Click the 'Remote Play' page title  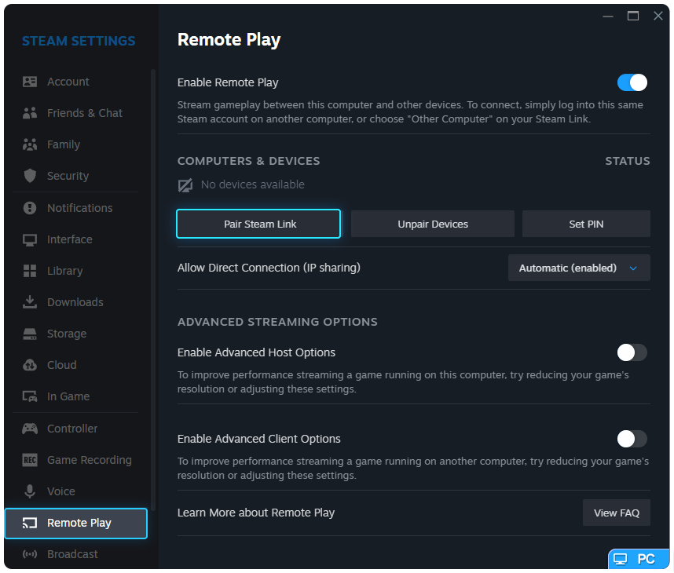coord(229,40)
